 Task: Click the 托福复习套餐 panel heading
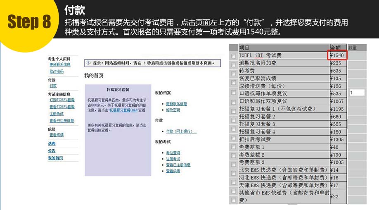click(x=118, y=90)
